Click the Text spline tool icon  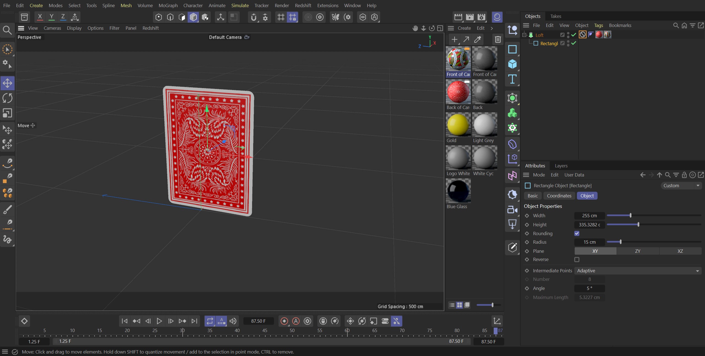click(x=512, y=79)
